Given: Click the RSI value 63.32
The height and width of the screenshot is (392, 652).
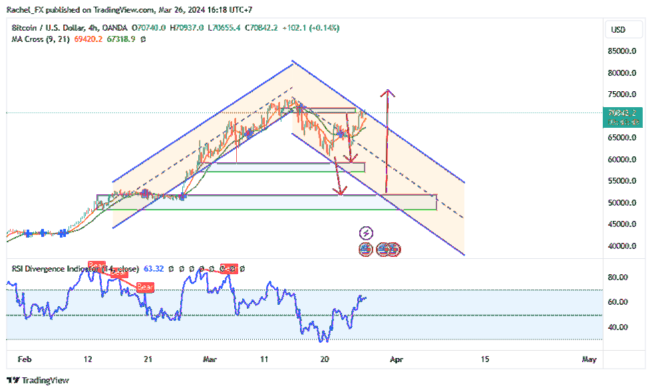Looking at the screenshot, I should [x=154, y=269].
